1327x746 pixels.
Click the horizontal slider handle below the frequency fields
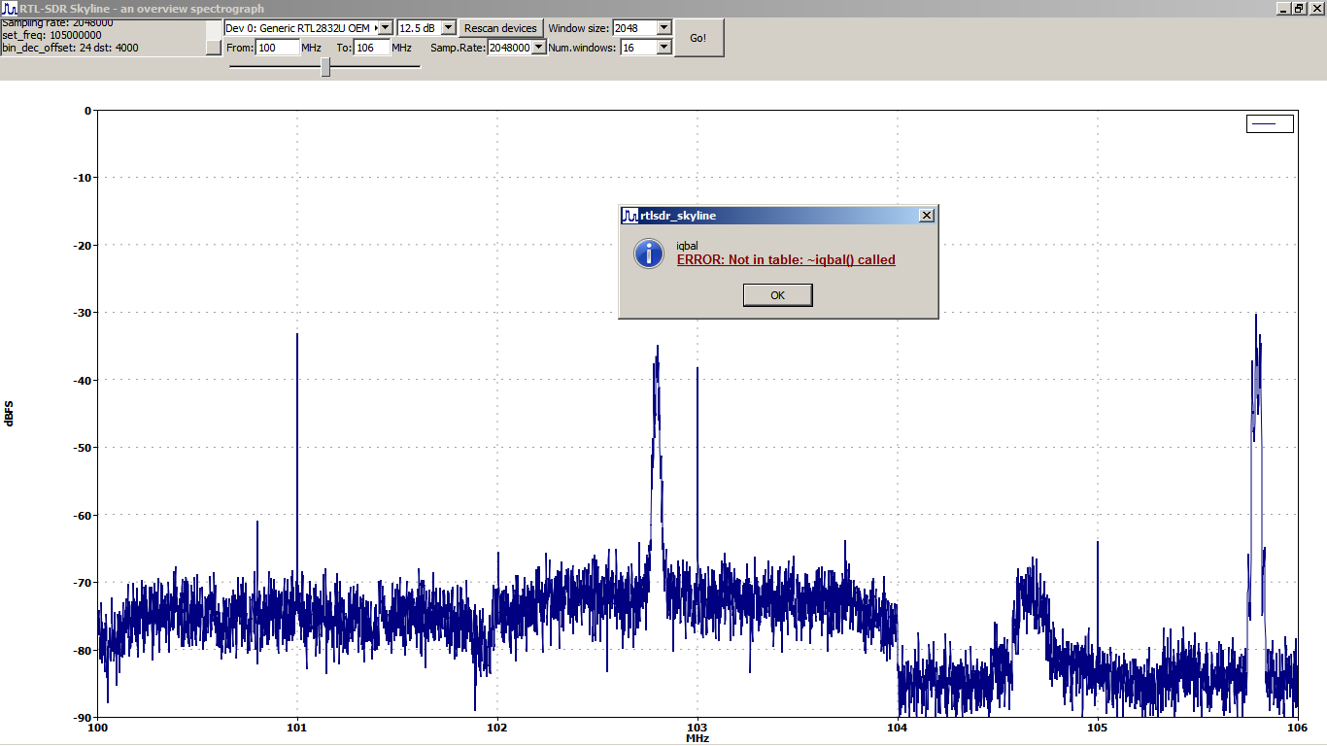(325, 67)
